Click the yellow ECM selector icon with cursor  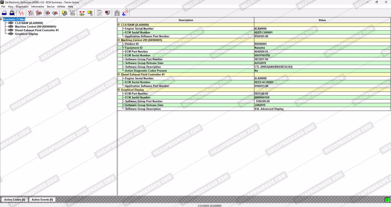pos(90,13)
